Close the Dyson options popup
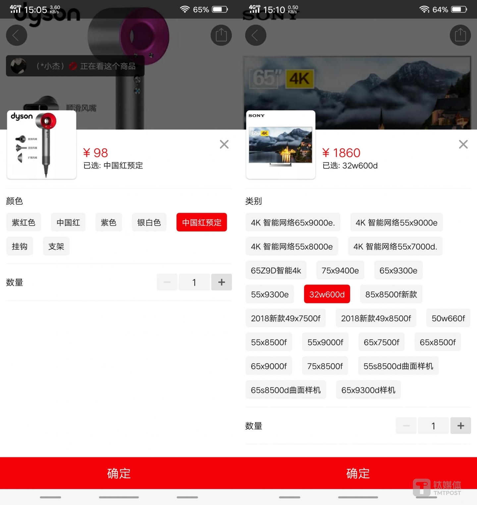The height and width of the screenshot is (505, 477). pyautogui.click(x=224, y=144)
